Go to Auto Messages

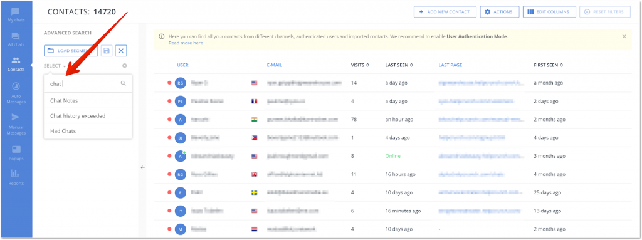coord(16,93)
